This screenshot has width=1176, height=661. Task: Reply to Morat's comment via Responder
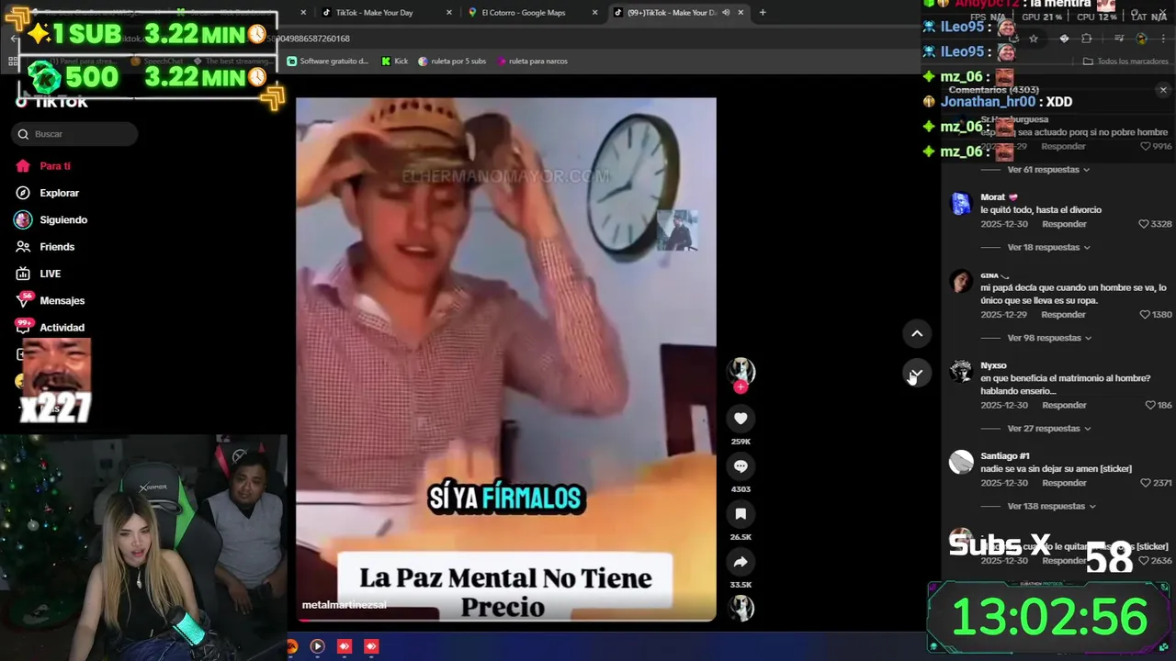1064,224
